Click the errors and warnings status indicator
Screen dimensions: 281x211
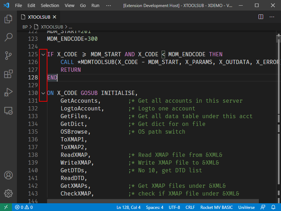pos(24,207)
